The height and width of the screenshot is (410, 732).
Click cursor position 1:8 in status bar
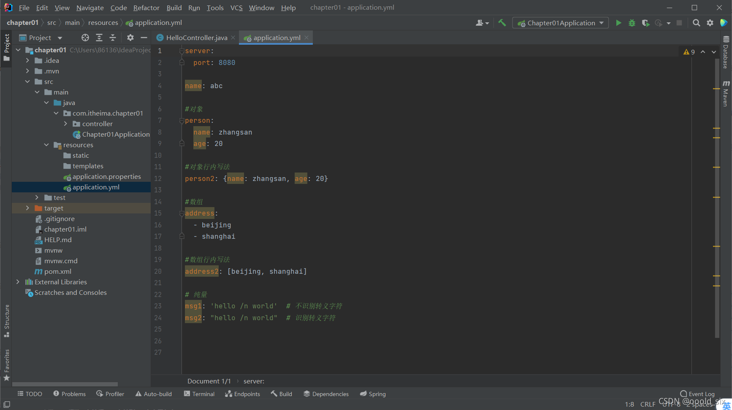pyautogui.click(x=629, y=404)
